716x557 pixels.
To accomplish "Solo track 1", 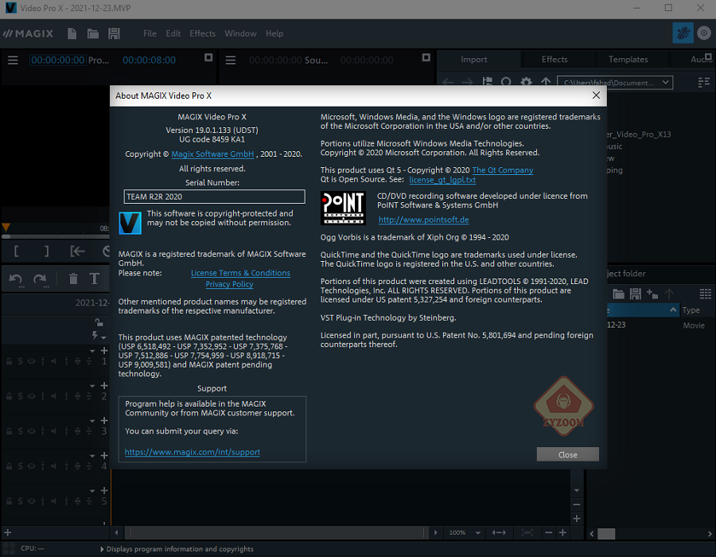I will click(x=20, y=361).
